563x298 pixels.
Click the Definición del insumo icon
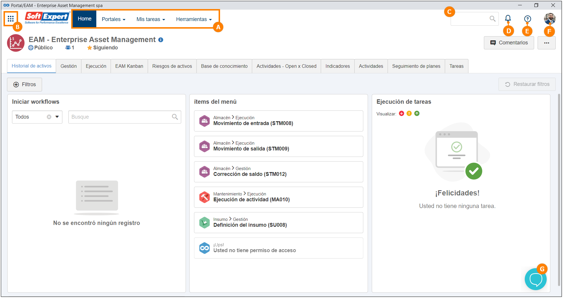point(205,222)
